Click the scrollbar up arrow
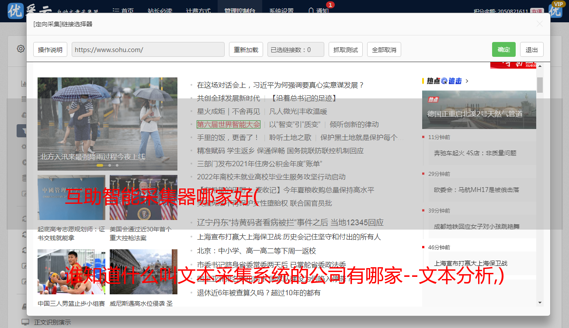This screenshot has width=569, height=328. coord(540,66)
